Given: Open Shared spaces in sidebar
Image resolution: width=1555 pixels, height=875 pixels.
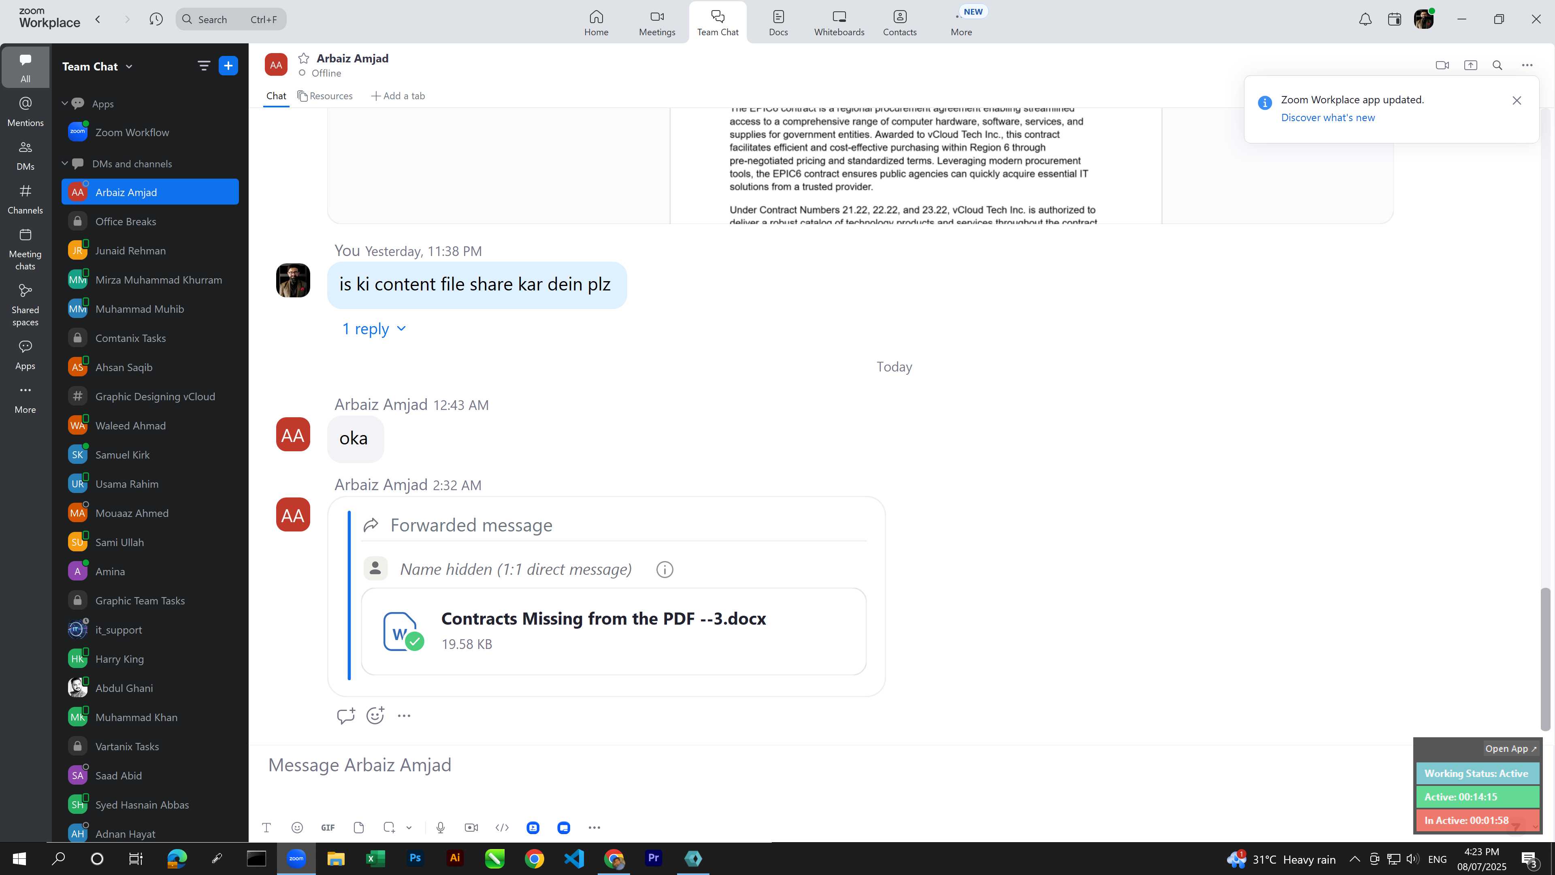Looking at the screenshot, I should [x=26, y=305].
